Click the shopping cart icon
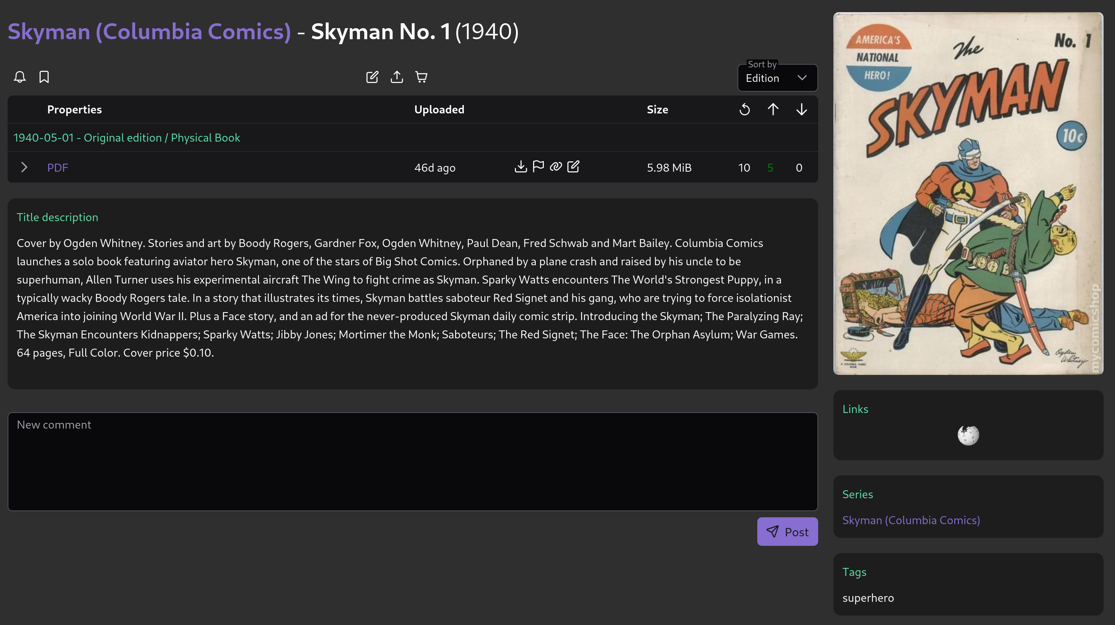Viewport: 1115px width, 625px height. click(421, 77)
